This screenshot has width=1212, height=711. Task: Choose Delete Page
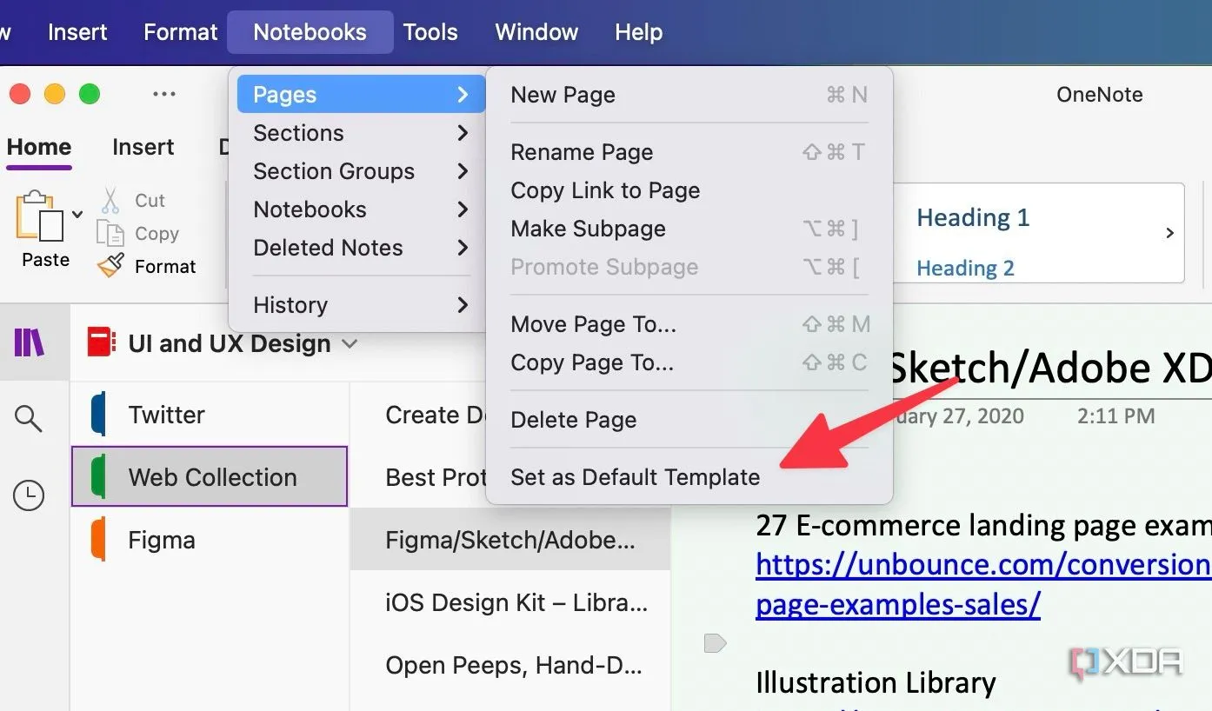point(689,420)
